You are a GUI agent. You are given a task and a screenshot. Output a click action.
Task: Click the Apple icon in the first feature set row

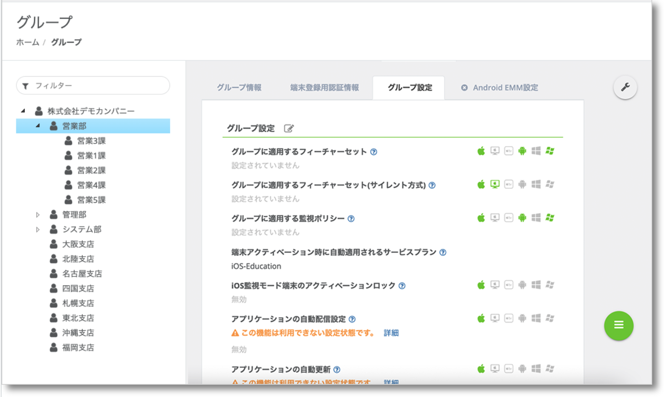pyautogui.click(x=481, y=151)
